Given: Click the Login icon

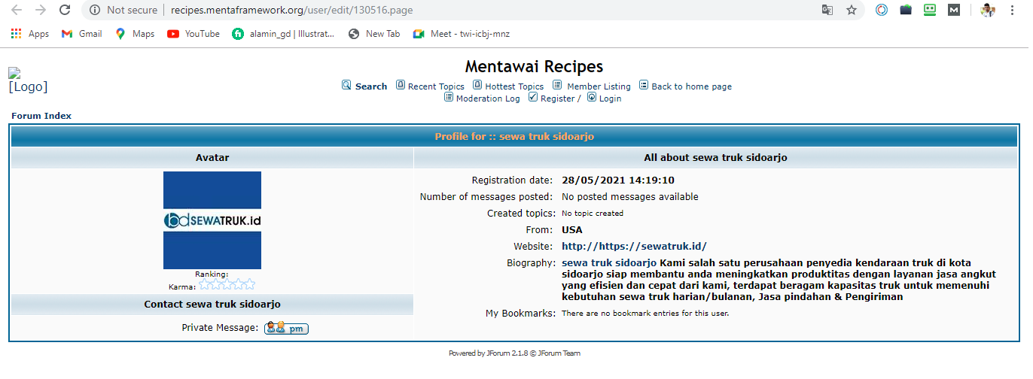Looking at the screenshot, I should (x=592, y=97).
